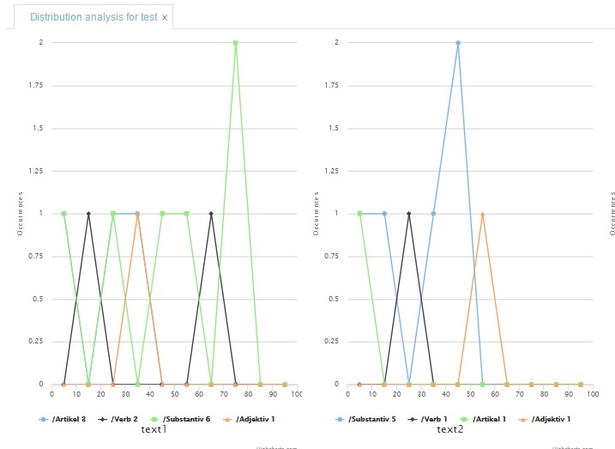Image resolution: width=615 pixels, height=449 pixels.
Task: Hide the /Verb 2 series in text1 legend
Action: pos(123,418)
